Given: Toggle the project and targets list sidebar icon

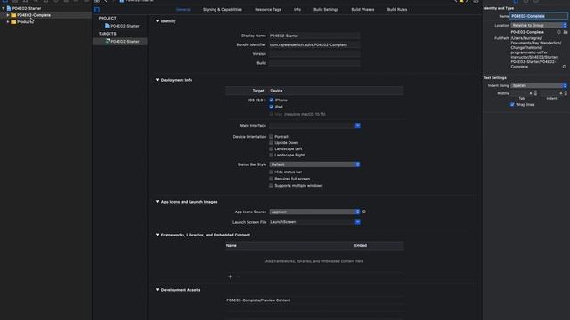Looking at the screenshot, I should click(x=97, y=10).
